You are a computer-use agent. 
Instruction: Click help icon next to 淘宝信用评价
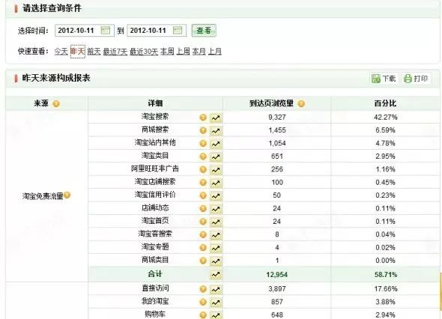click(203, 195)
